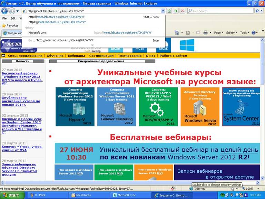Click the orange Windows Server 2012 tile
265x199 pixels.
(x=200, y=107)
